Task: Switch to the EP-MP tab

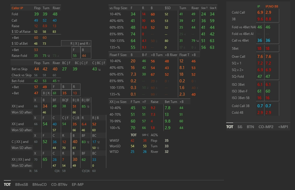Action: point(77,184)
